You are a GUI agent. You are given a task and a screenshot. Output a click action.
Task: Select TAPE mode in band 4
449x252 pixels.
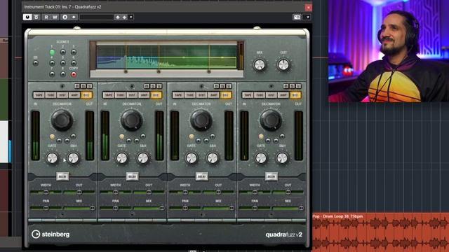248,95
